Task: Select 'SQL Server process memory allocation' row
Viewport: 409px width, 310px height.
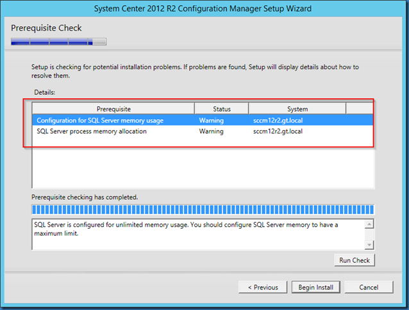Action: pos(203,131)
